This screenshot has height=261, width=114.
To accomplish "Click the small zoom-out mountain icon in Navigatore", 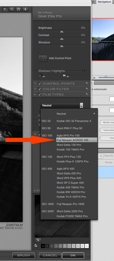I will click(x=94, y=77).
